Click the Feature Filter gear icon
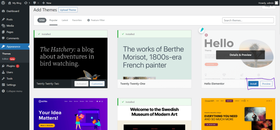 coord(88,20)
